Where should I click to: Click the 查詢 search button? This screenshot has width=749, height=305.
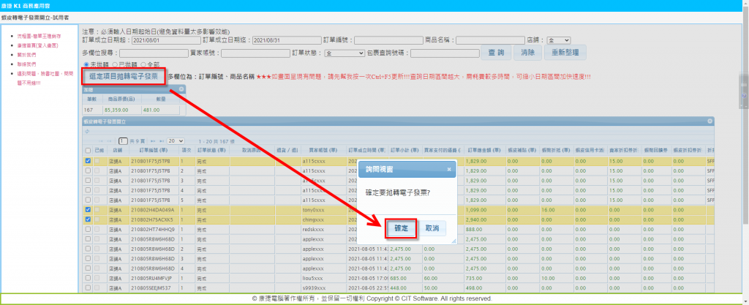tap(496, 53)
